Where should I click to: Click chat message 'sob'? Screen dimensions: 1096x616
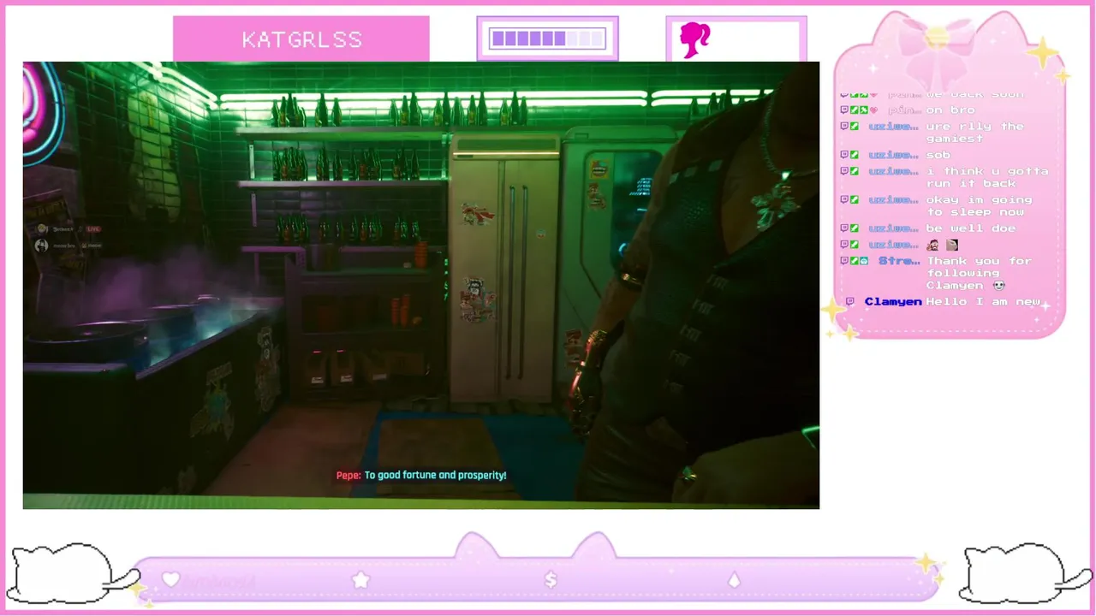pos(938,155)
